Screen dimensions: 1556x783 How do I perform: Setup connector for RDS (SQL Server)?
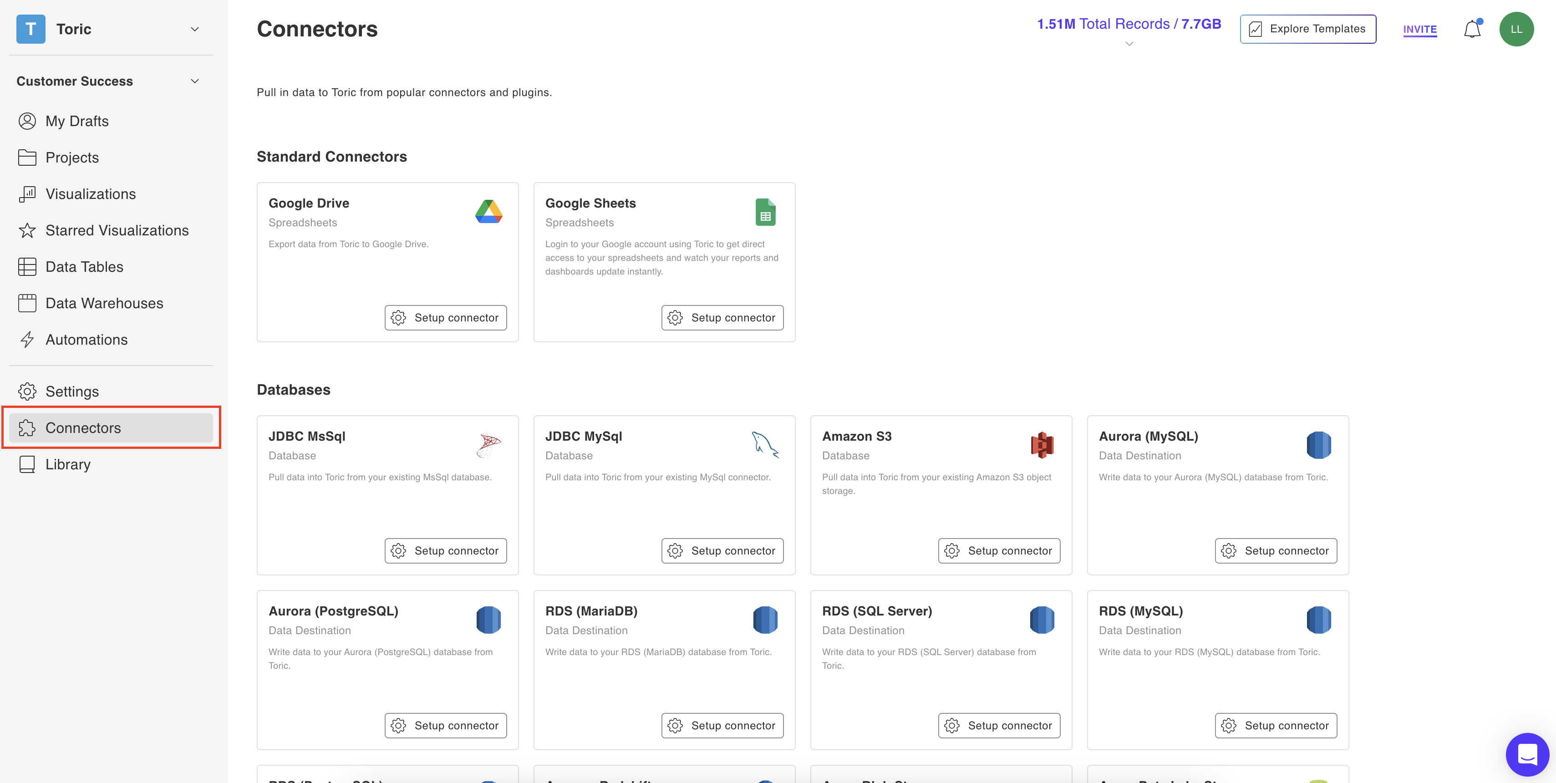point(999,726)
